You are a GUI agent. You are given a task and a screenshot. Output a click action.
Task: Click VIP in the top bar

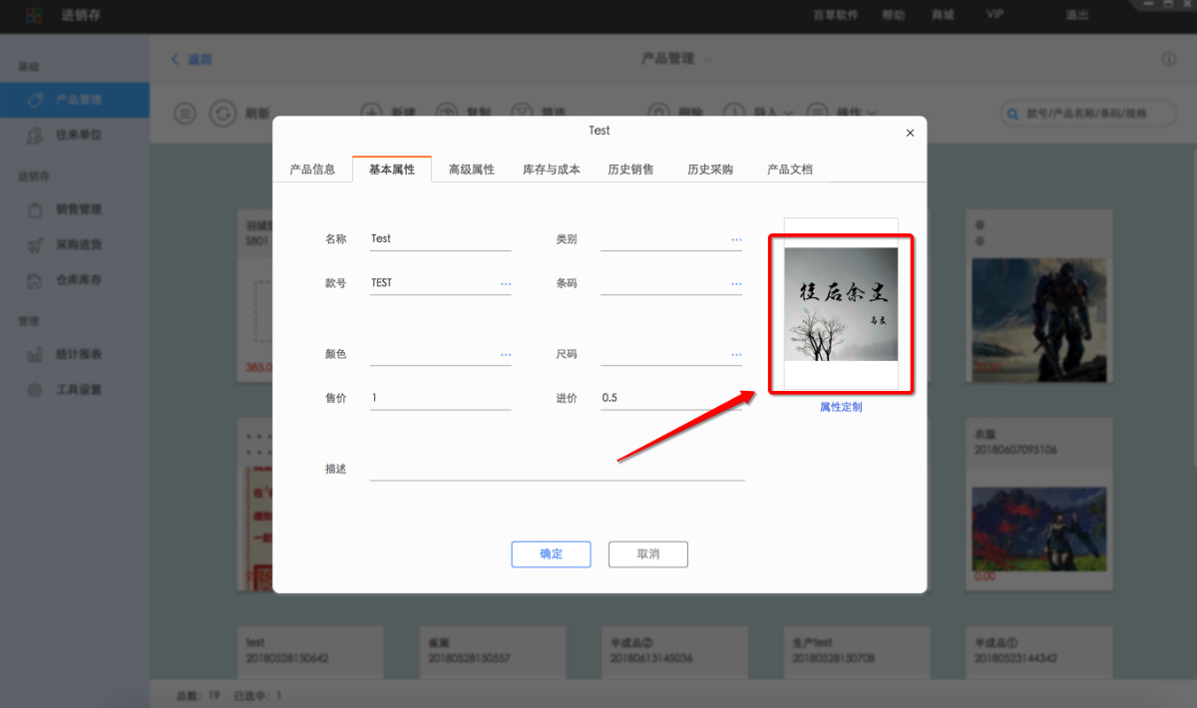[995, 15]
